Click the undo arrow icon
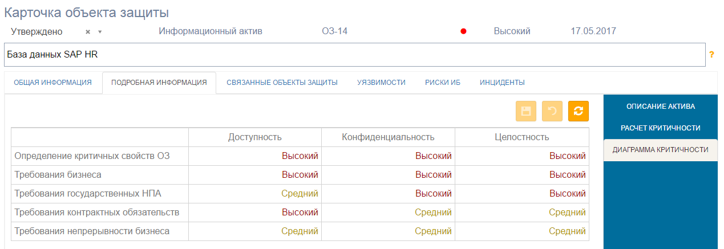The height and width of the screenshot is (249, 724). [552, 111]
